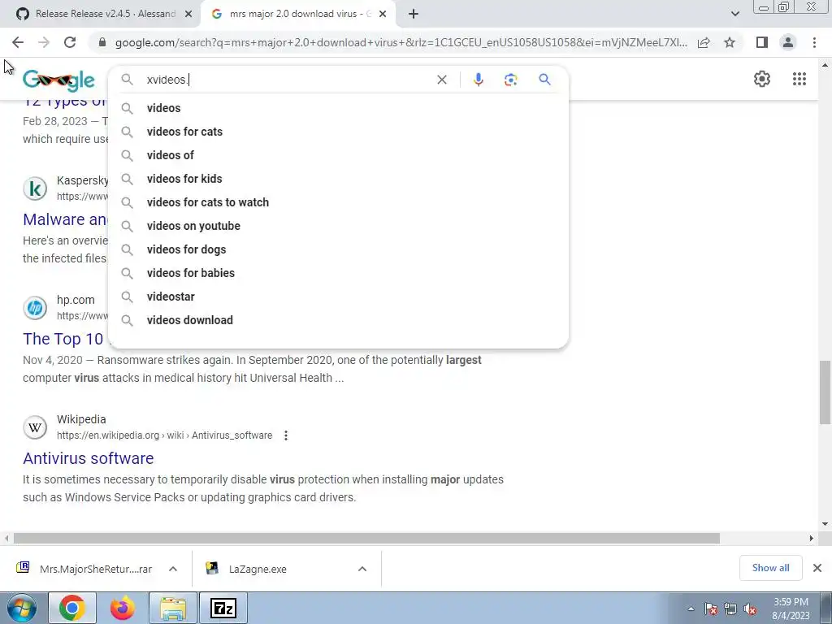Screen dimensions: 832x624
Task: Click the address bar URL
Action: [x=401, y=42]
